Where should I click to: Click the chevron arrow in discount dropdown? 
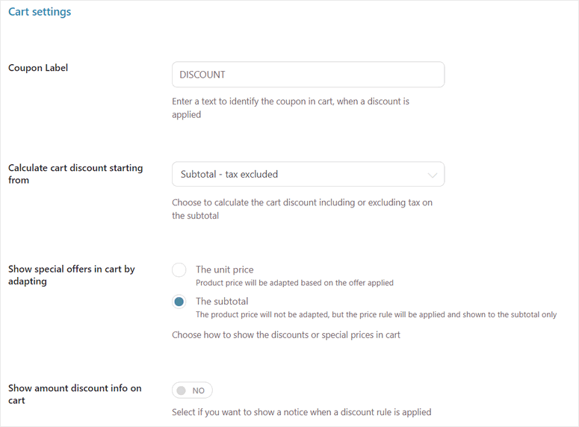[432, 175]
